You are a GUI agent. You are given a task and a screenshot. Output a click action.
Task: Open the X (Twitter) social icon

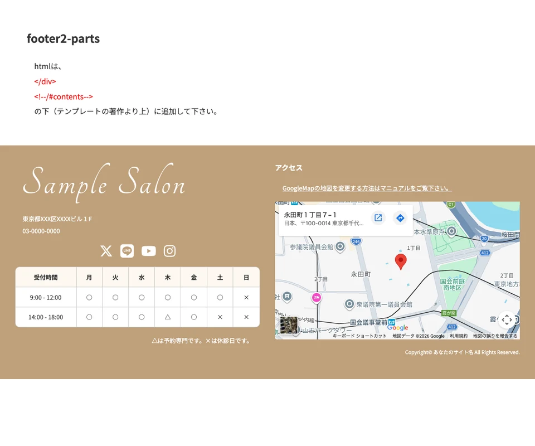106,251
